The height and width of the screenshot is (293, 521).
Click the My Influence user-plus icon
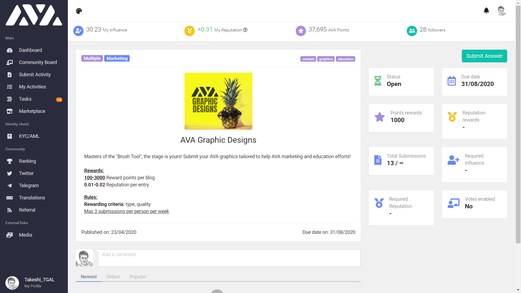78,31
